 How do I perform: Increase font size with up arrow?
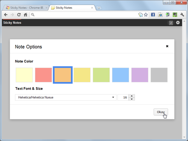pos(132,96)
